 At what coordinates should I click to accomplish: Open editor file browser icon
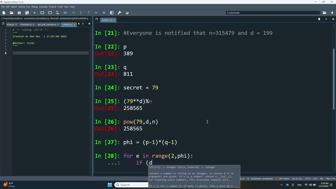pos(3,24)
